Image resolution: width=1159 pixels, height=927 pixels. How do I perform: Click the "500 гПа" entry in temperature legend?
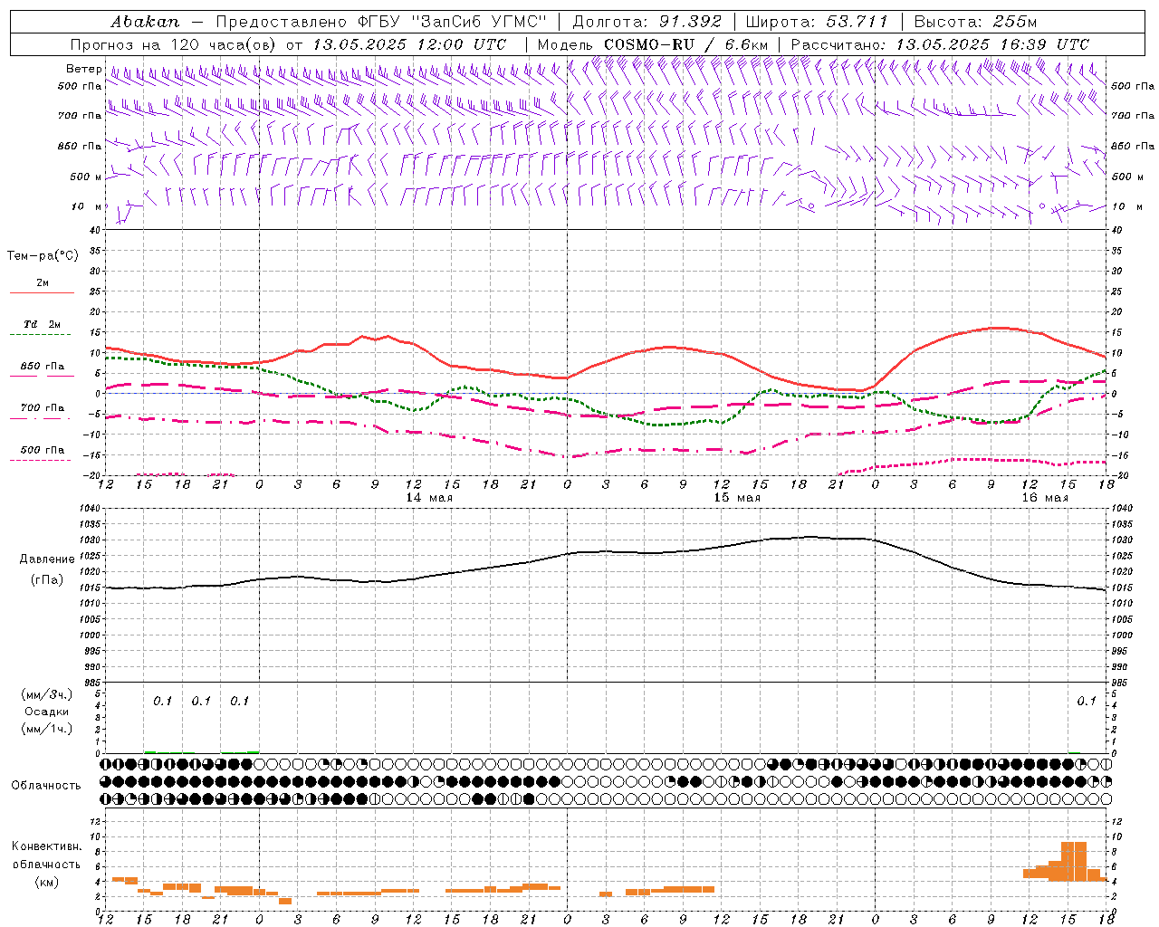click(43, 450)
